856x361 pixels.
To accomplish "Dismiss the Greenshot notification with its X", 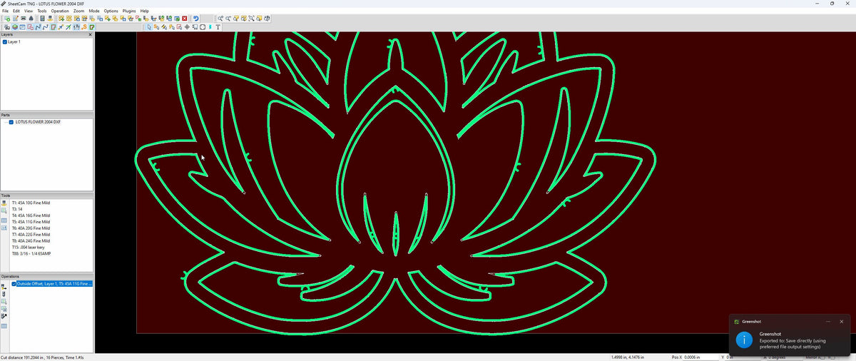I will coord(841,322).
